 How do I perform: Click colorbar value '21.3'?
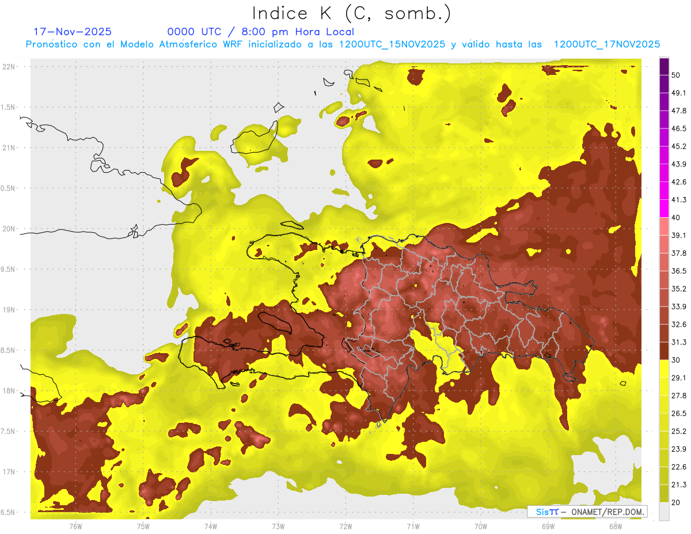[679, 485]
